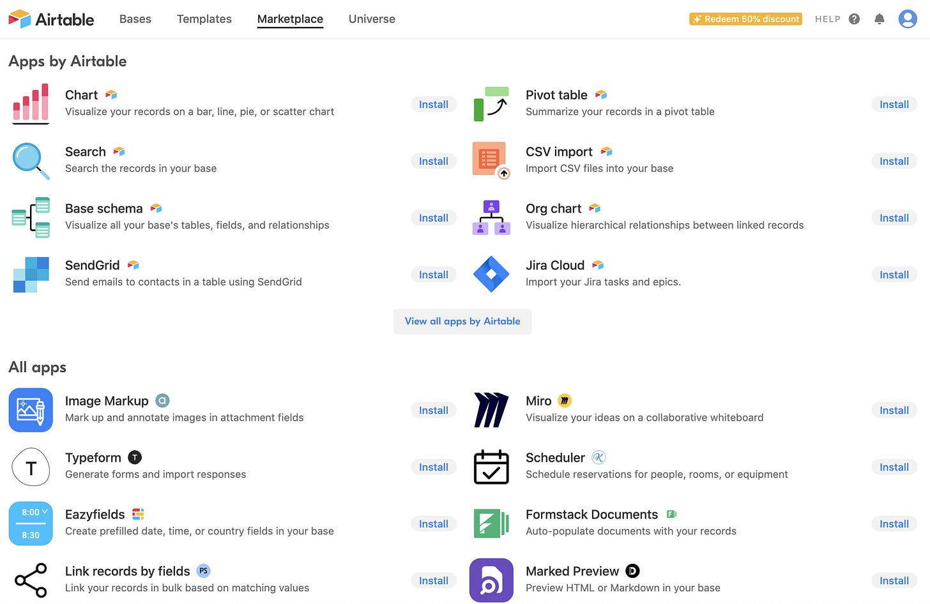Viewport: 930px width, 604px height.
Task: Click 'Search the records in your base' text
Action: (141, 169)
